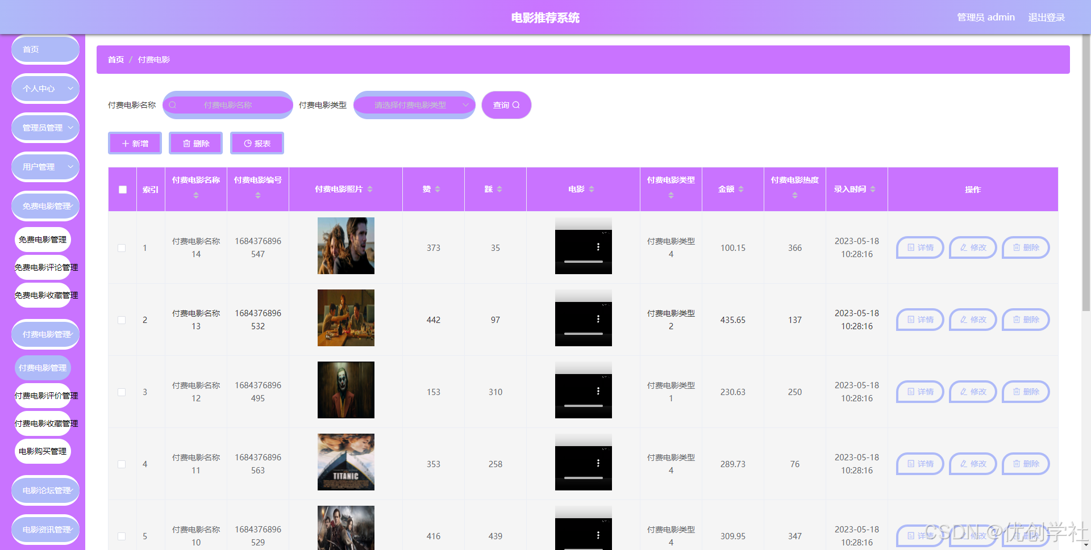Sort by 付费电影名称 column arrows
The image size is (1091, 550).
coord(196,195)
